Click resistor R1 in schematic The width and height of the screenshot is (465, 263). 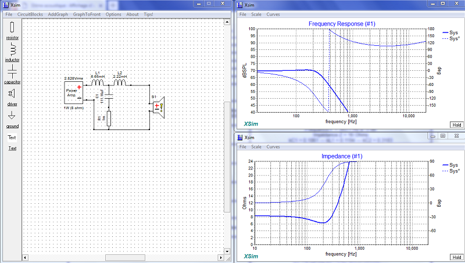point(109,118)
